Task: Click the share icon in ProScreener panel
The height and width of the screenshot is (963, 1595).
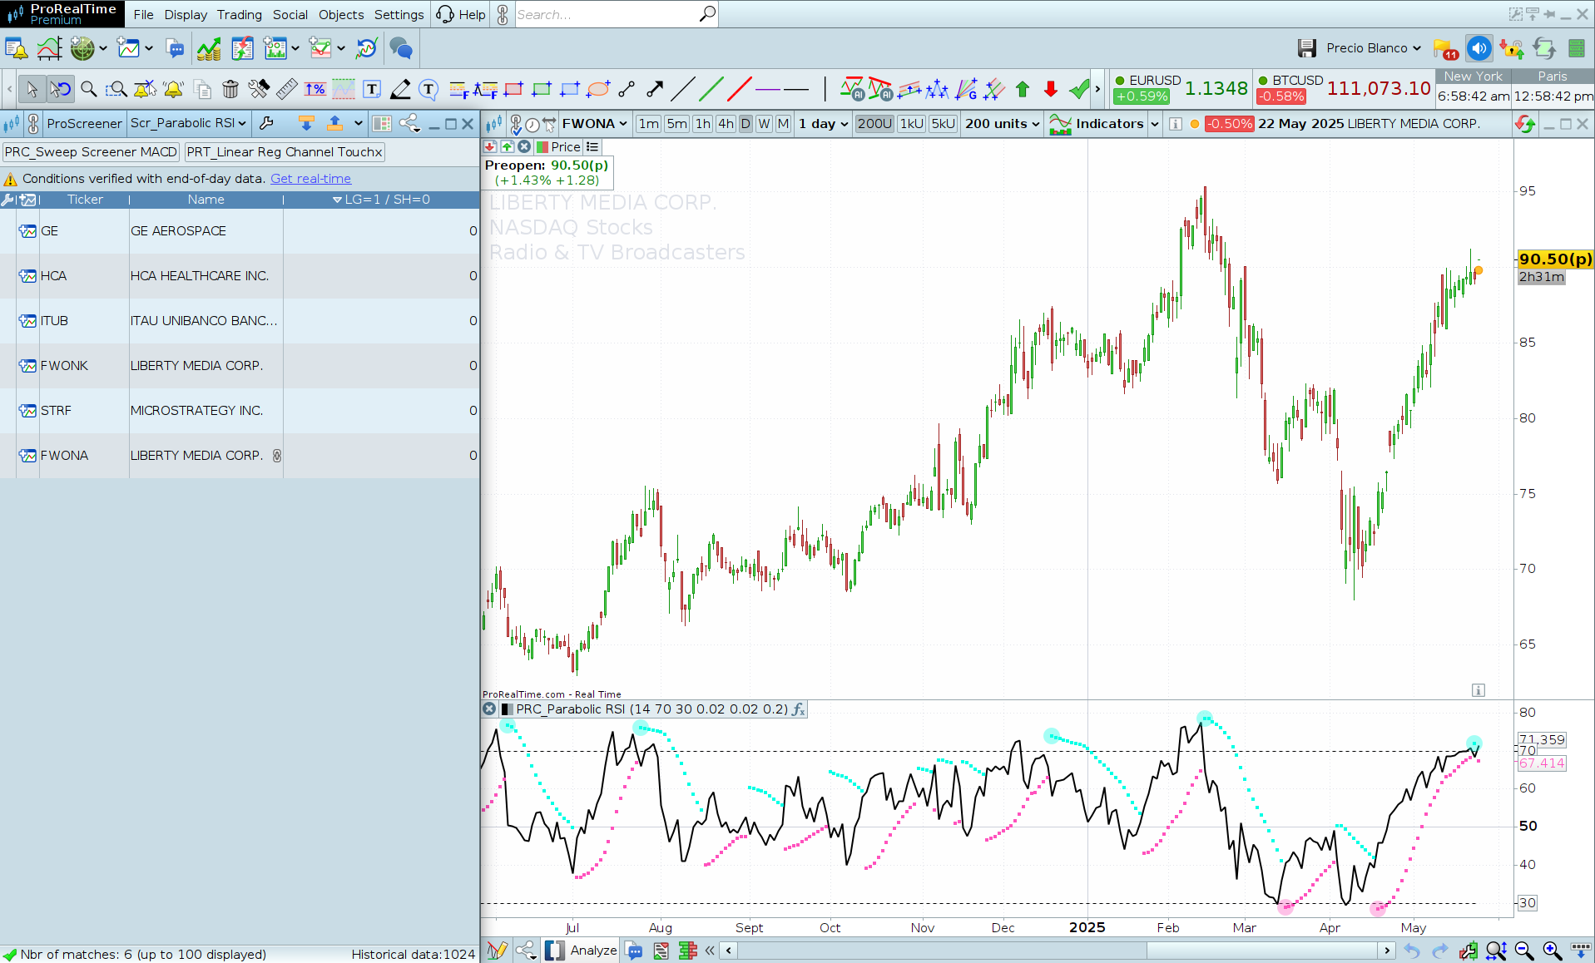Action: tap(409, 123)
